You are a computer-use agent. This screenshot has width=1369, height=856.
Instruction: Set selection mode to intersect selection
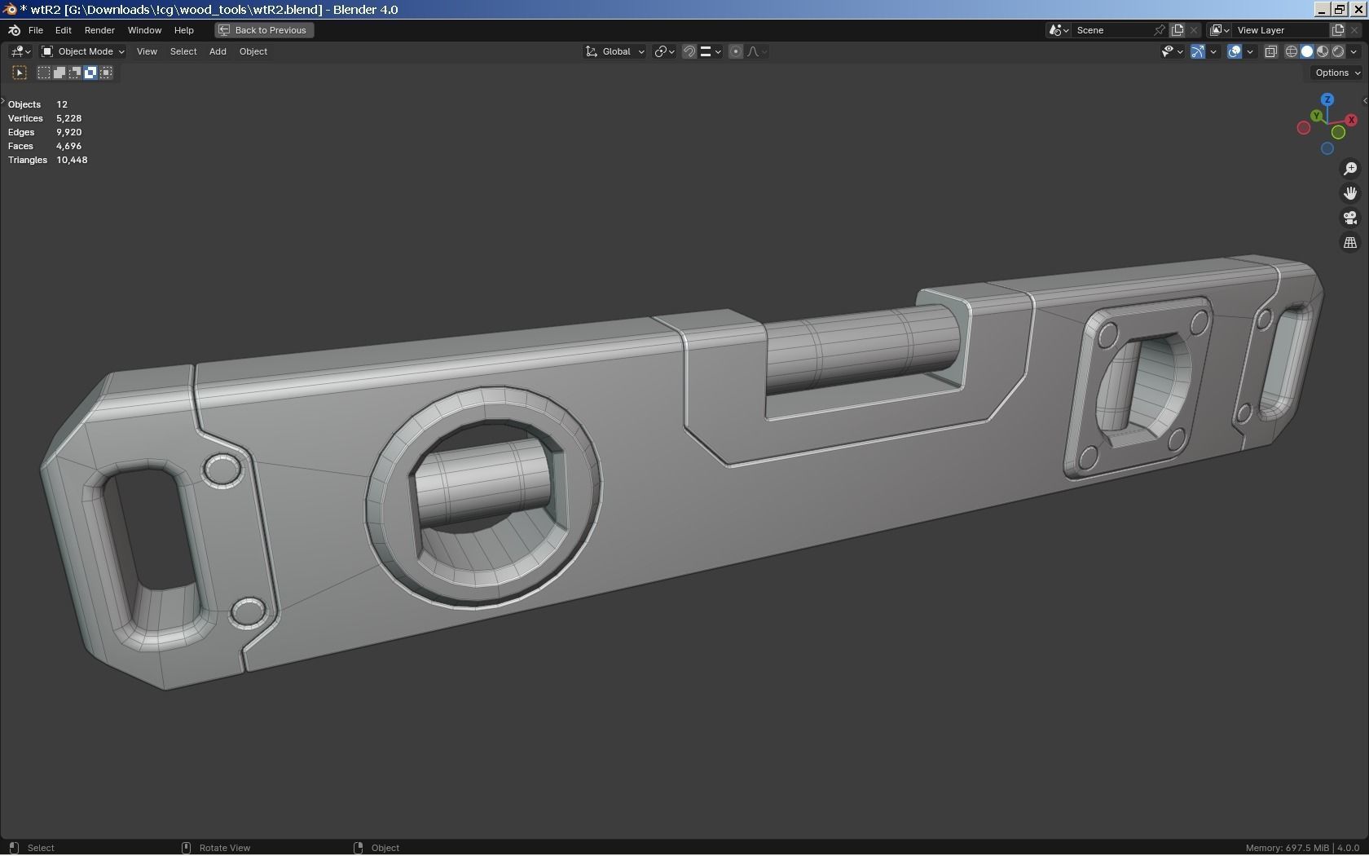[x=106, y=73]
